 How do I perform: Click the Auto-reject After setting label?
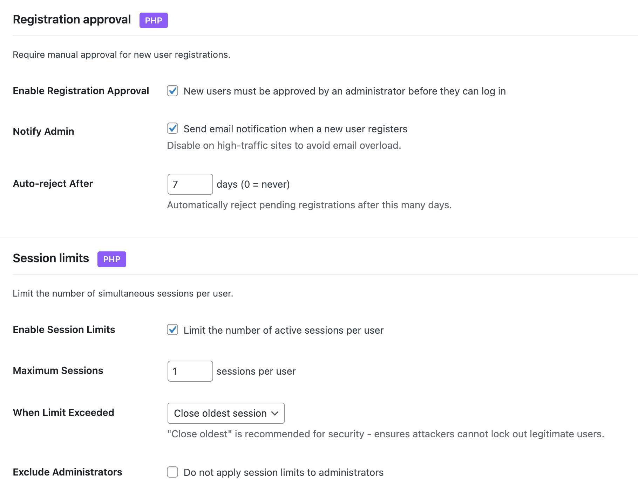pos(53,184)
